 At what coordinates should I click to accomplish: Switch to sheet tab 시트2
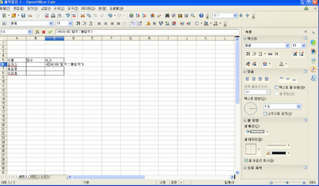[34, 177]
